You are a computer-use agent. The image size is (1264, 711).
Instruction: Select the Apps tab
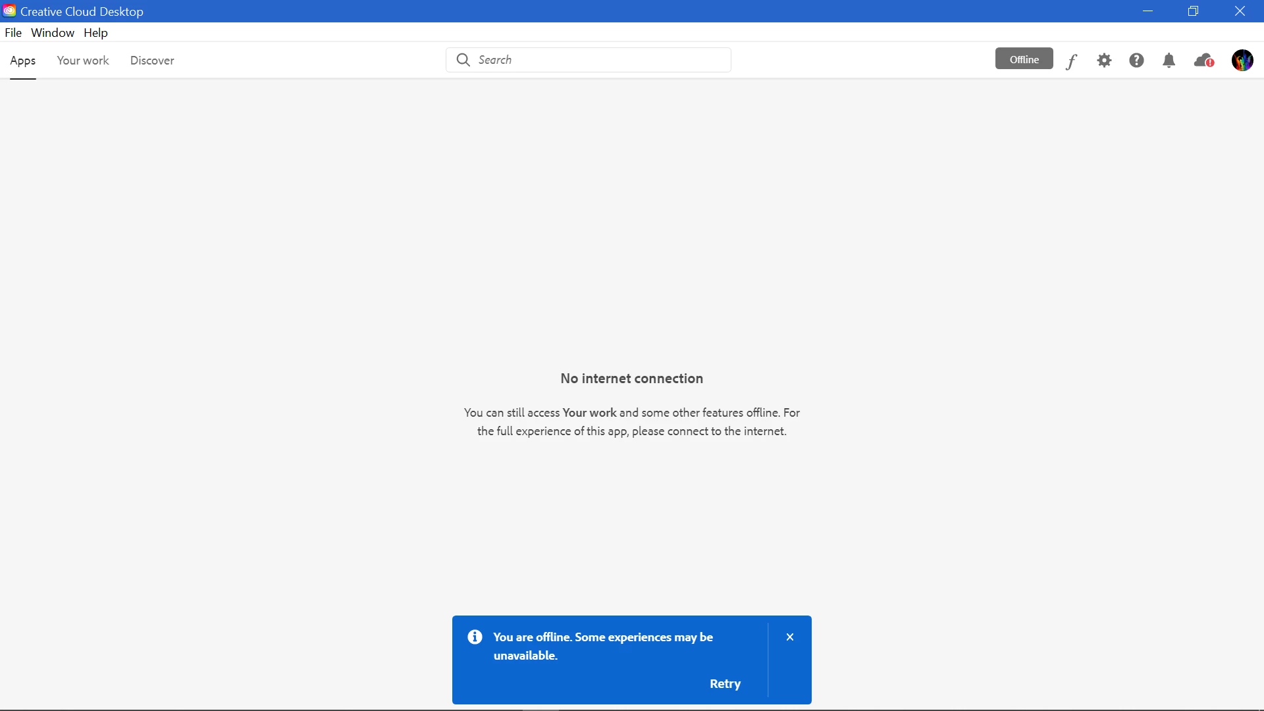(x=23, y=61)
